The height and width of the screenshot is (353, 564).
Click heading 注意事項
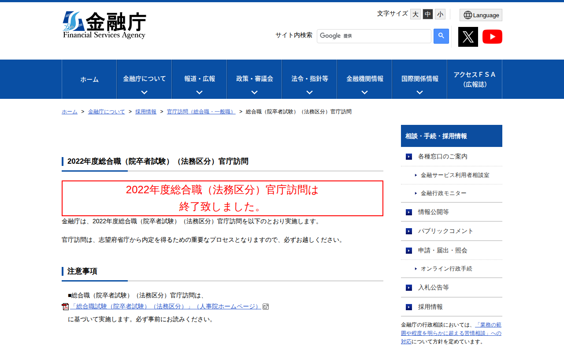[82, 271]
